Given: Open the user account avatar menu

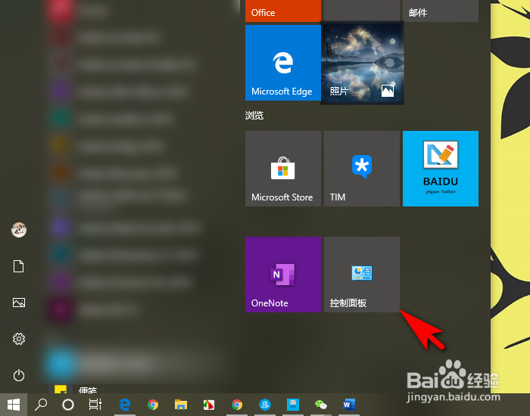Looking at the screenshot, I should coord(19,230).
